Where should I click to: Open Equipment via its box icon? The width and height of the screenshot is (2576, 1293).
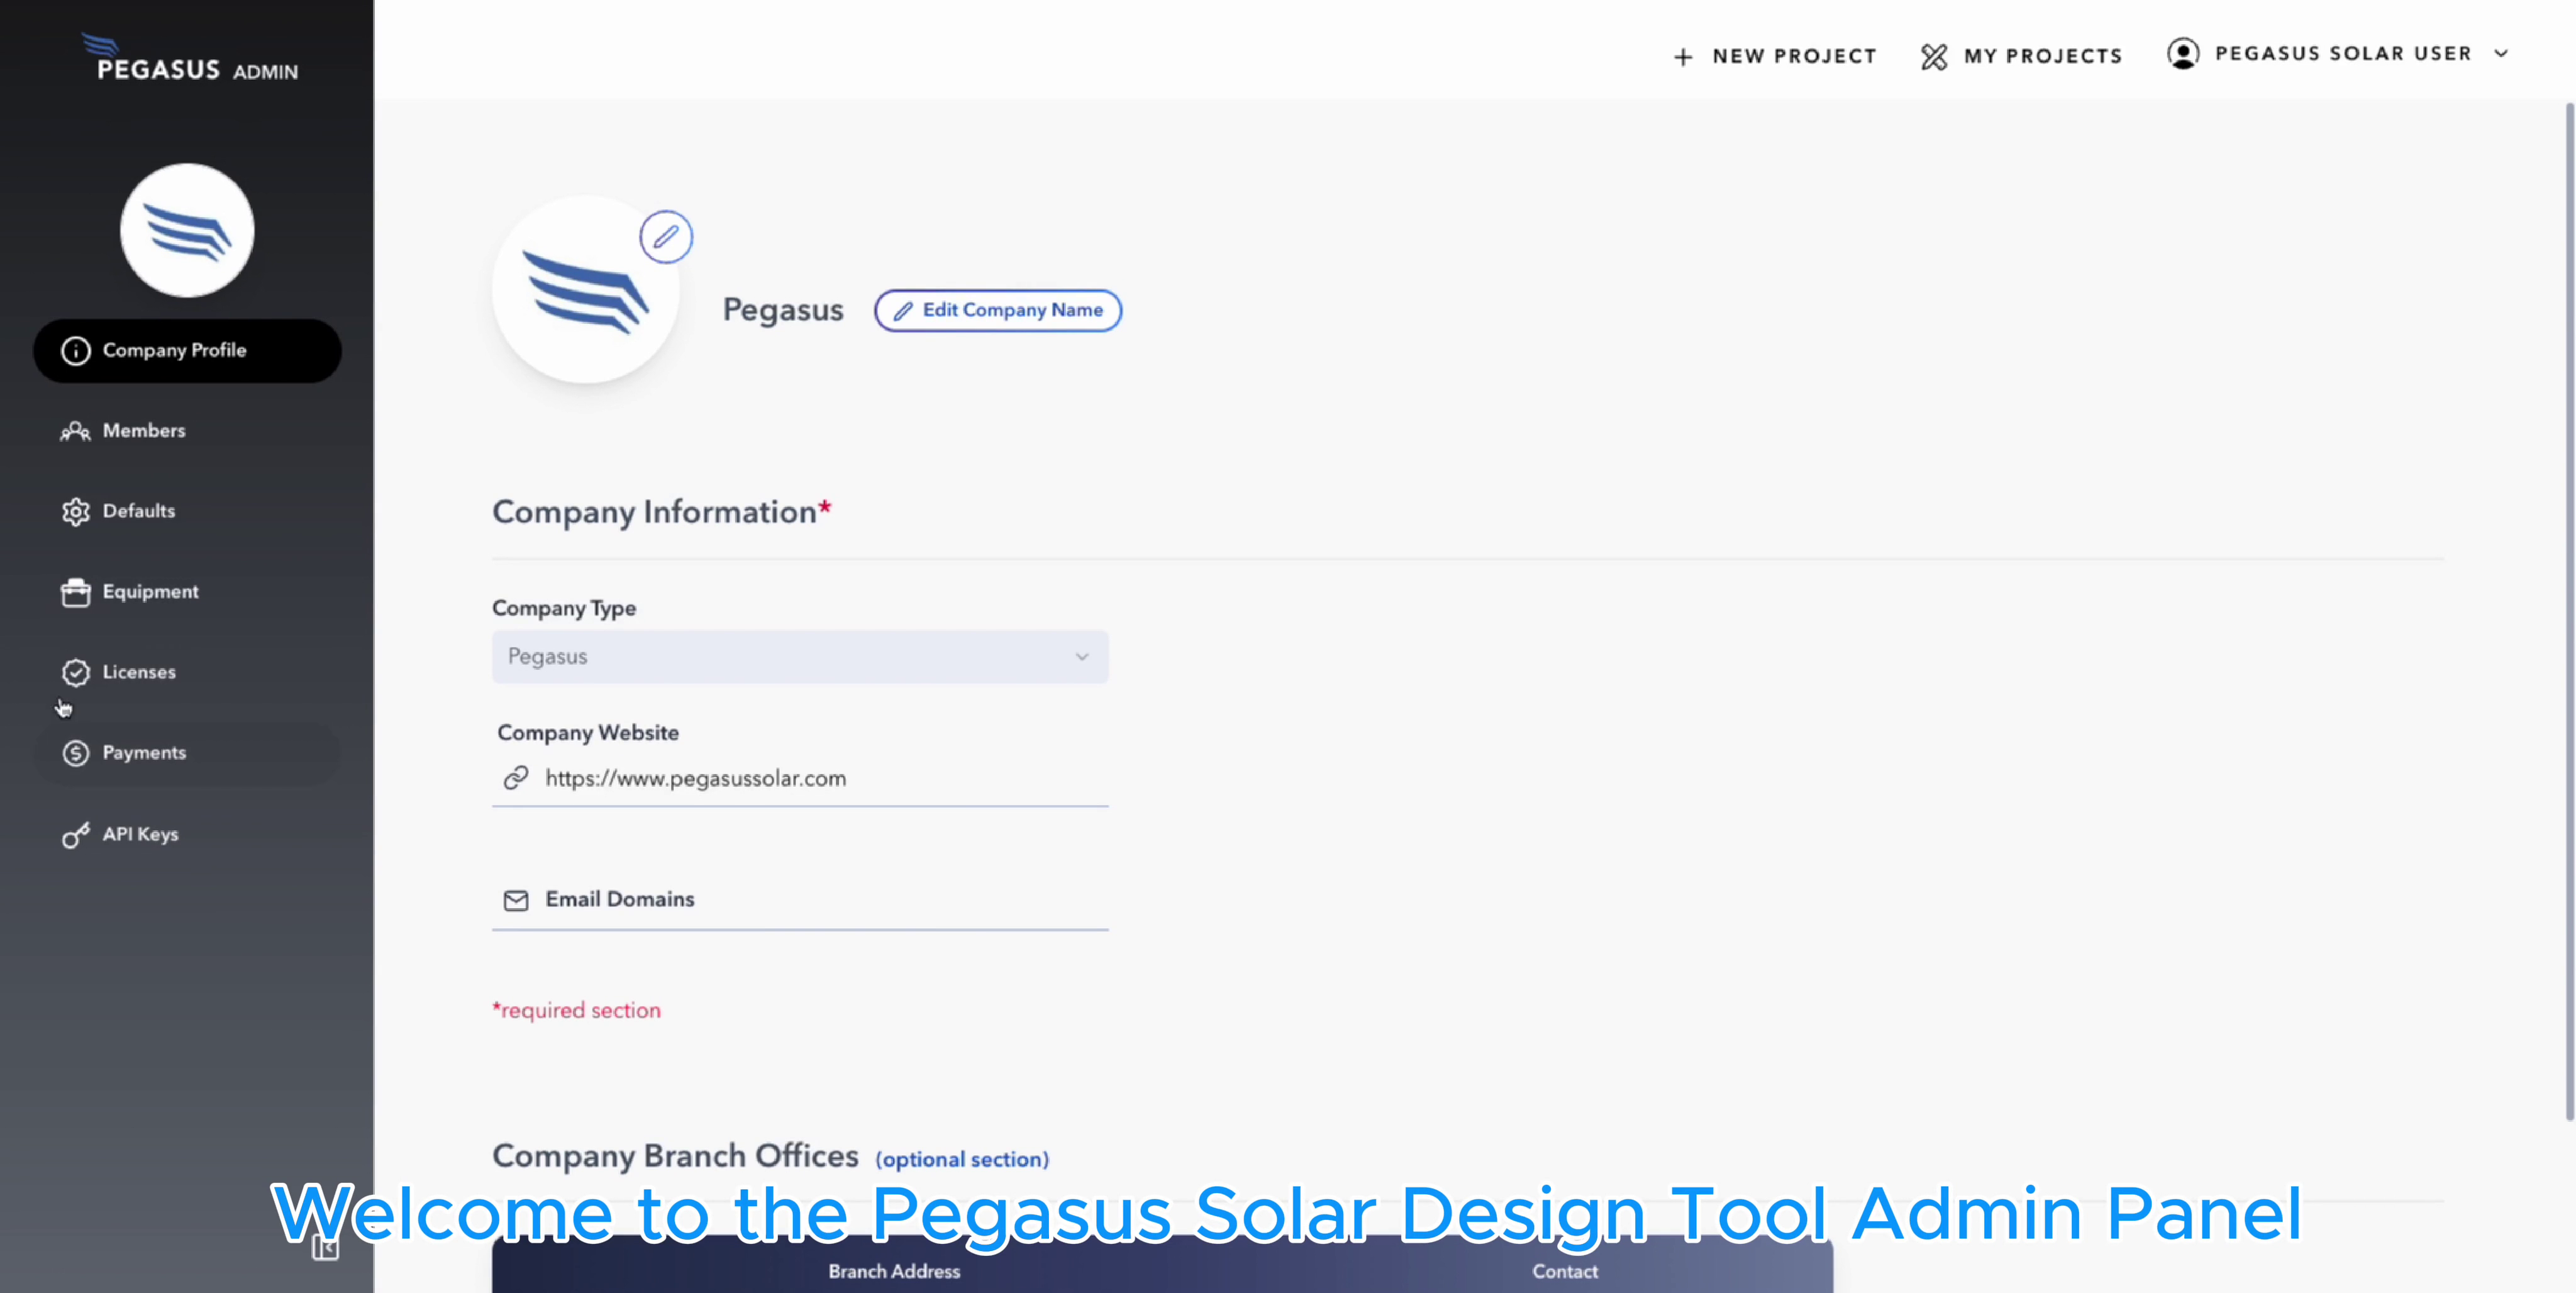[76, 592]
